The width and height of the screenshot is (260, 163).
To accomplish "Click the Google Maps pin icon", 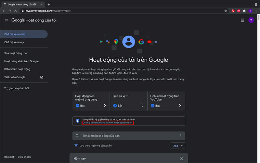I will click(116, 42).
